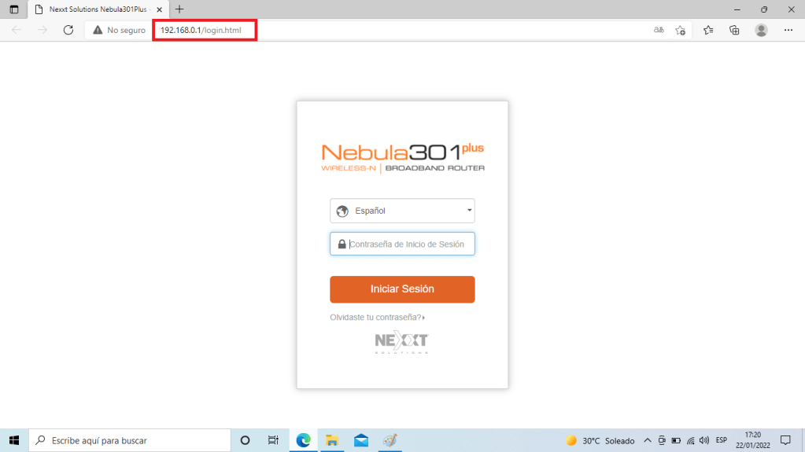Open the read aloud / translate icon in address bar

[x=659, y=30]
